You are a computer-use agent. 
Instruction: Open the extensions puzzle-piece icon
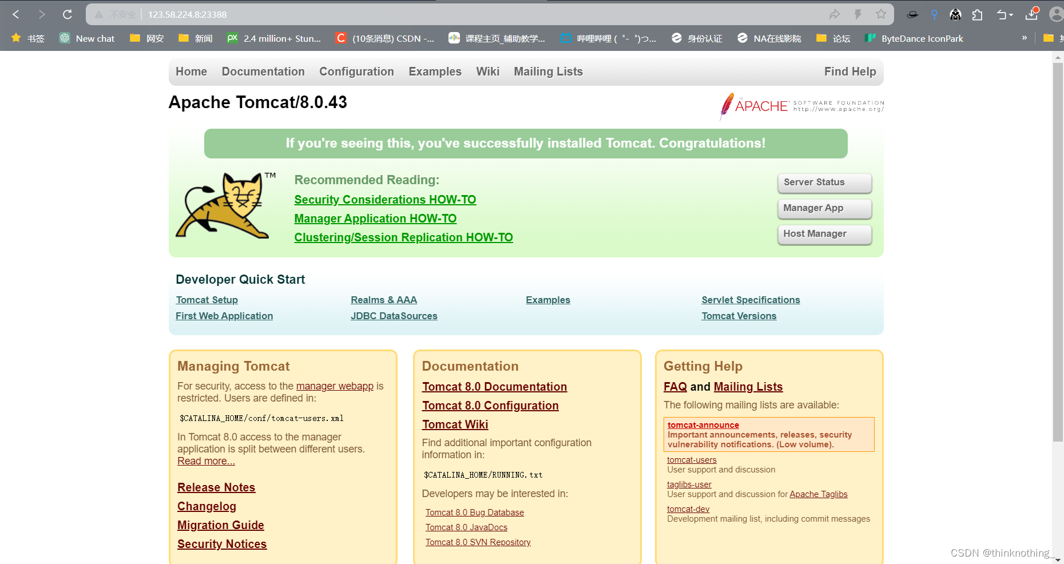[978, 14]
